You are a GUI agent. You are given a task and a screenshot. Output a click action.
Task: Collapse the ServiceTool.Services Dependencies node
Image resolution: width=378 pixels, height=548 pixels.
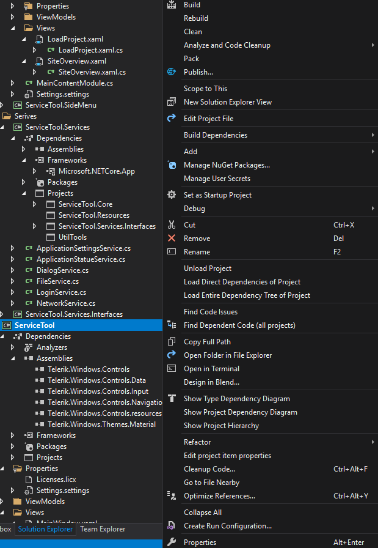coord(13,138)
